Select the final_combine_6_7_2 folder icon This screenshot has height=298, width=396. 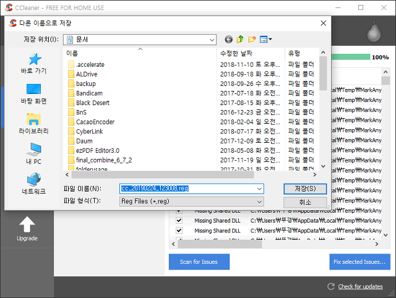71,160
